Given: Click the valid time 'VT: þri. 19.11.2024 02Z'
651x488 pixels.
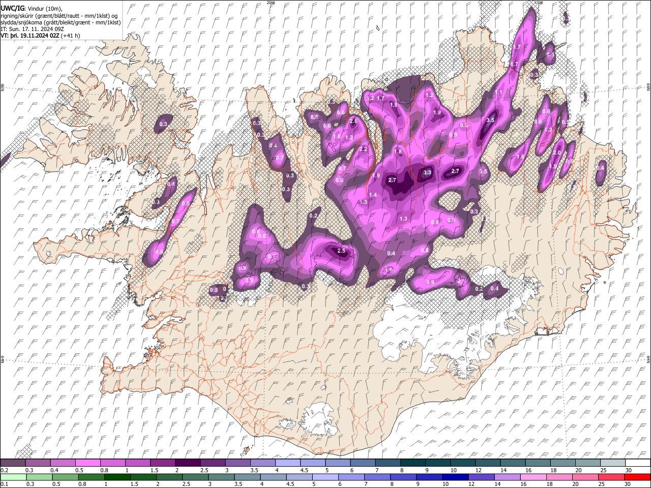Looking at the screenshot, I should [x=30, y=36].
